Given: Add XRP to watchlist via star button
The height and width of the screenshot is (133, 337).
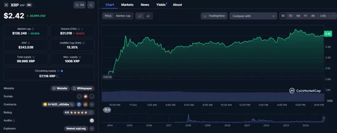Looking at the screenshot, I should tap(79, 5).
